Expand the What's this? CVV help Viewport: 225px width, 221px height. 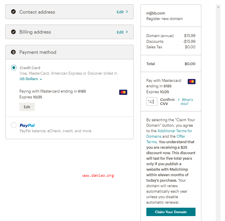tap(186, 102)
